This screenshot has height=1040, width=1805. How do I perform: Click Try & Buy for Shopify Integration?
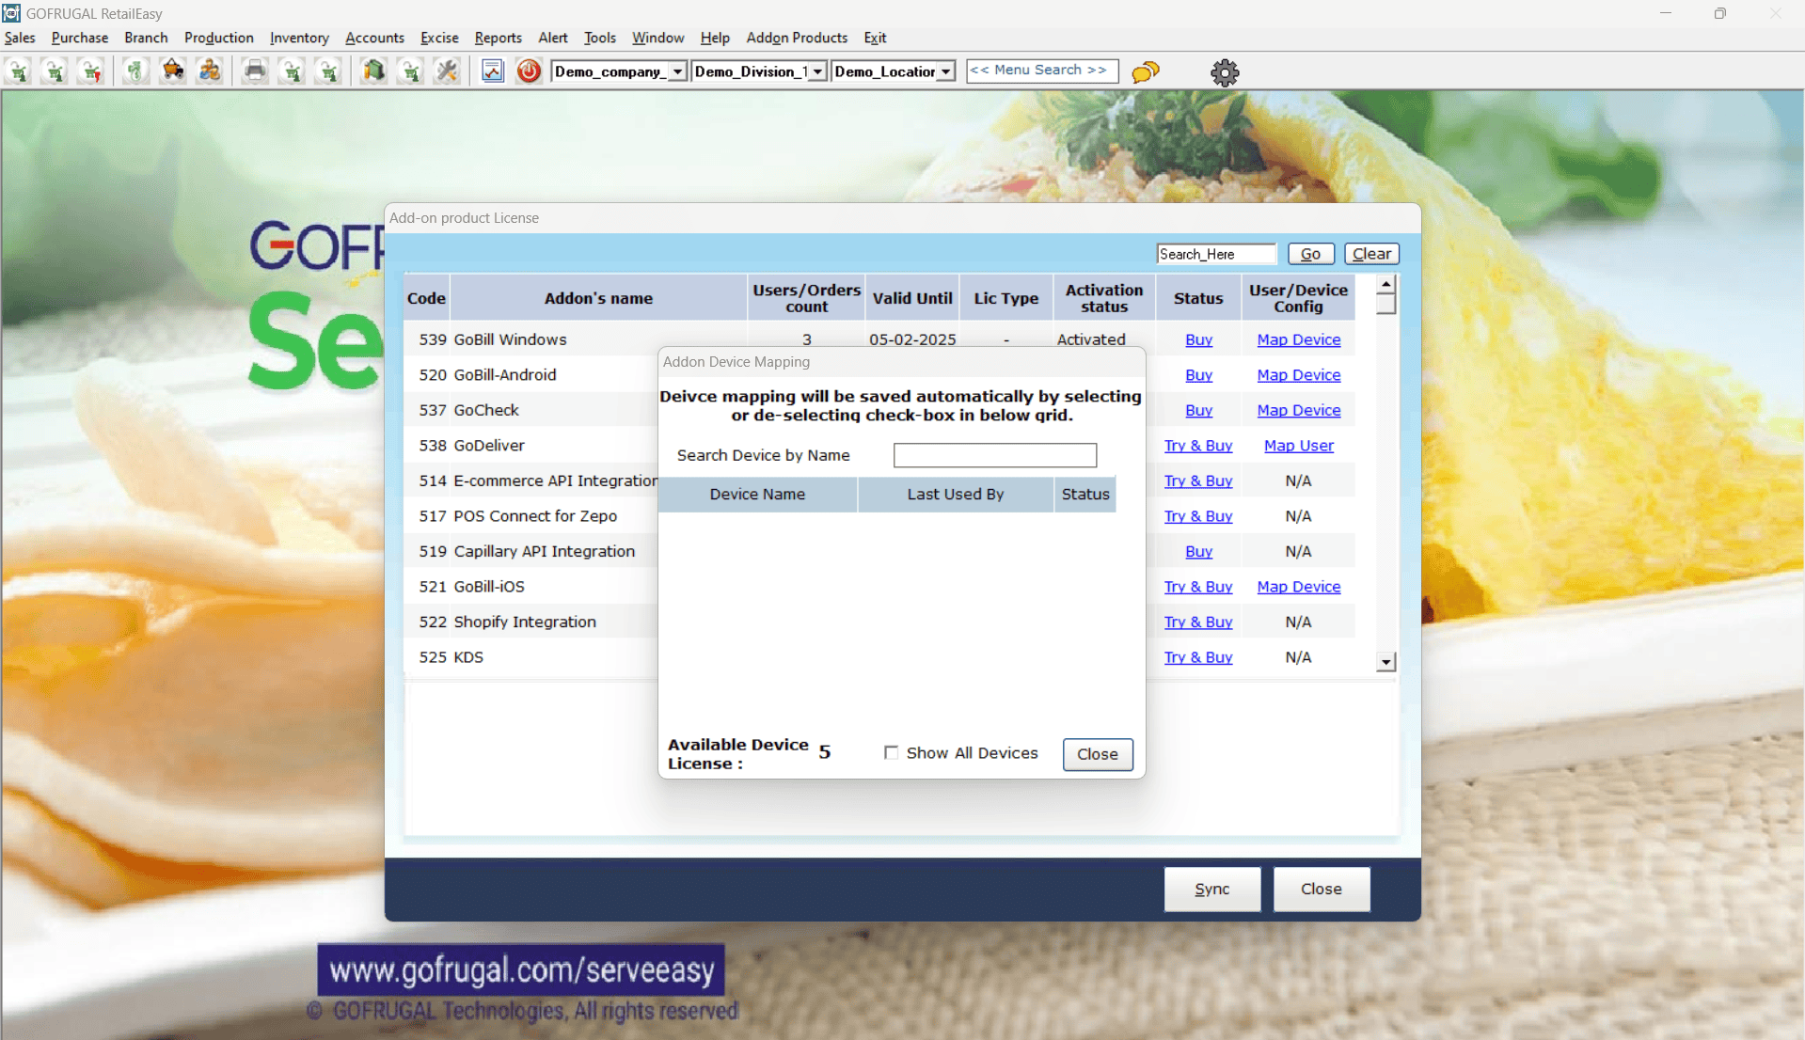tap(1198, 622)
